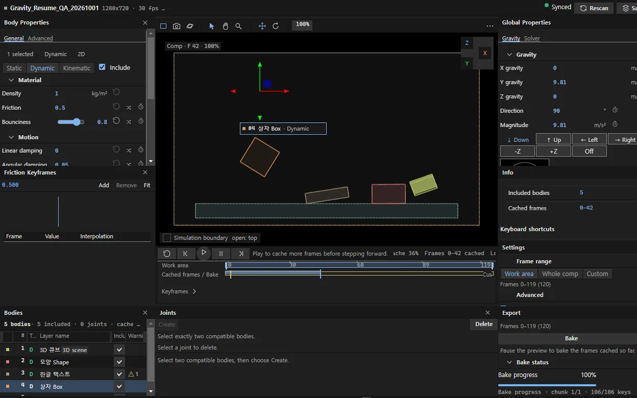This screenshot has width=637, height=398.
Task: Click the Bodies list scrollbar down arrow
Action: pos(150,391)
